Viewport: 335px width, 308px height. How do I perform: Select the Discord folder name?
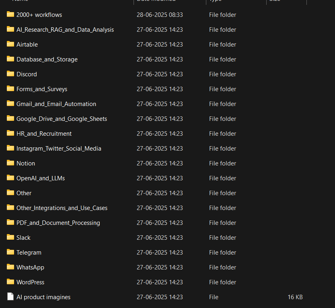[27, 74]
